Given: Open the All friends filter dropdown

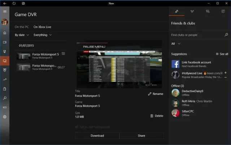Looking at the screenshot, I should pyautogui.click(x=176, y=44).
